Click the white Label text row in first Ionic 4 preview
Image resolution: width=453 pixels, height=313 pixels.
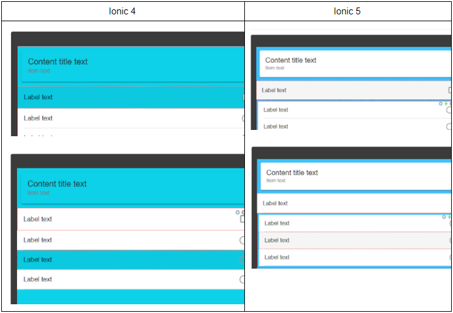[131, 118]
